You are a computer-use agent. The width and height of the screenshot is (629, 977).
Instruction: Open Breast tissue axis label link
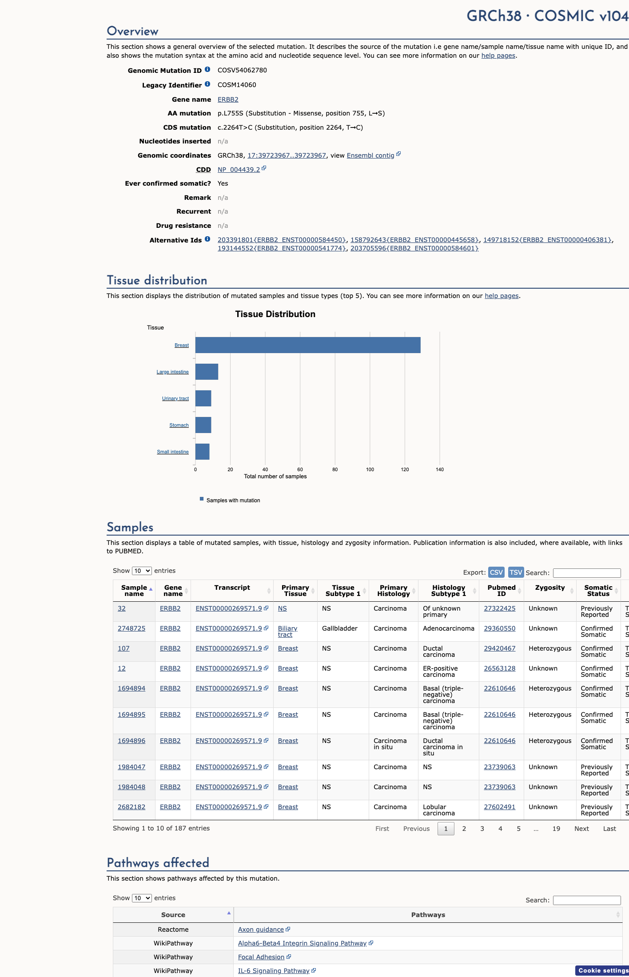coord(182,345)
